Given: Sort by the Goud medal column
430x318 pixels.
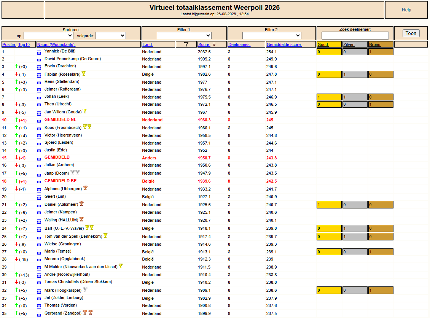Looking at the screenshot, I should (323, 45).
